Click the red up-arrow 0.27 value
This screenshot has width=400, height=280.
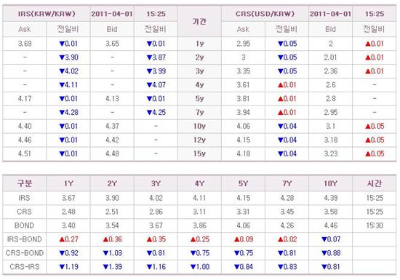68,239
